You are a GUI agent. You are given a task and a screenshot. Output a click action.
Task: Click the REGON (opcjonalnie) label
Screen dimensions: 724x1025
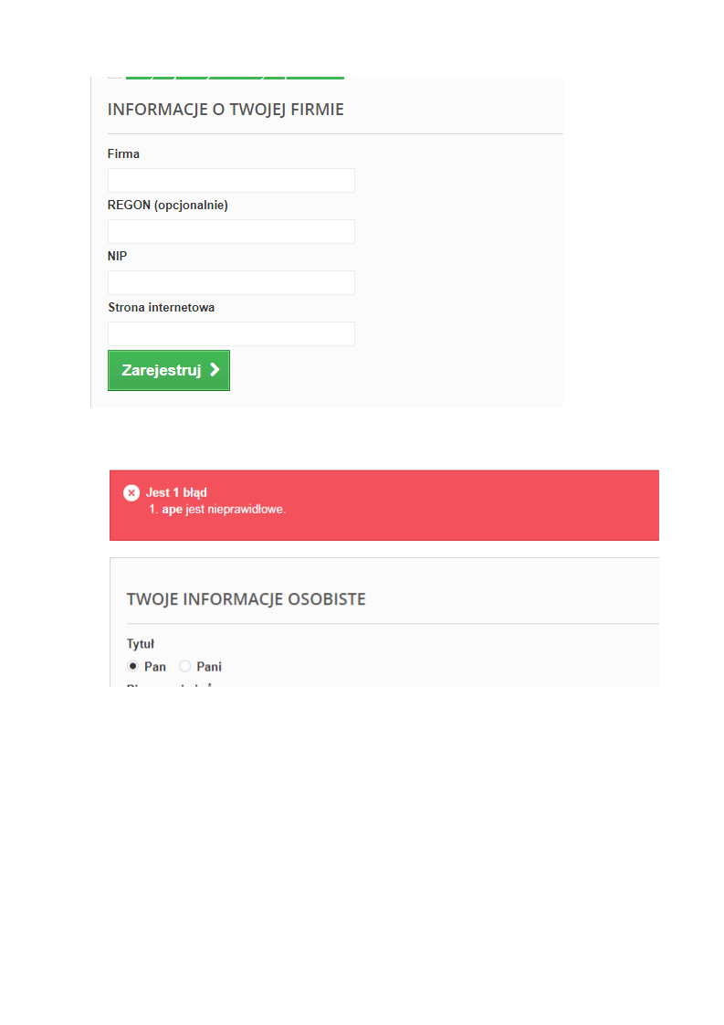click(x=168, y=206)
